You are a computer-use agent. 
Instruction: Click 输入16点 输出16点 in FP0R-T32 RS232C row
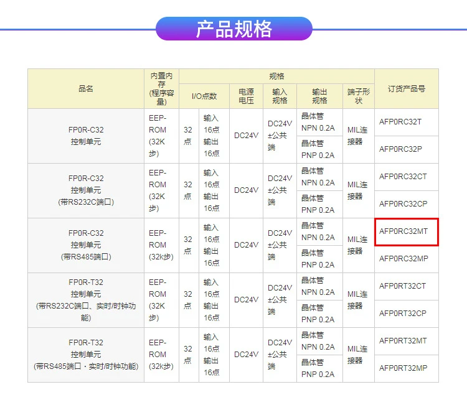tap(214, 301)
